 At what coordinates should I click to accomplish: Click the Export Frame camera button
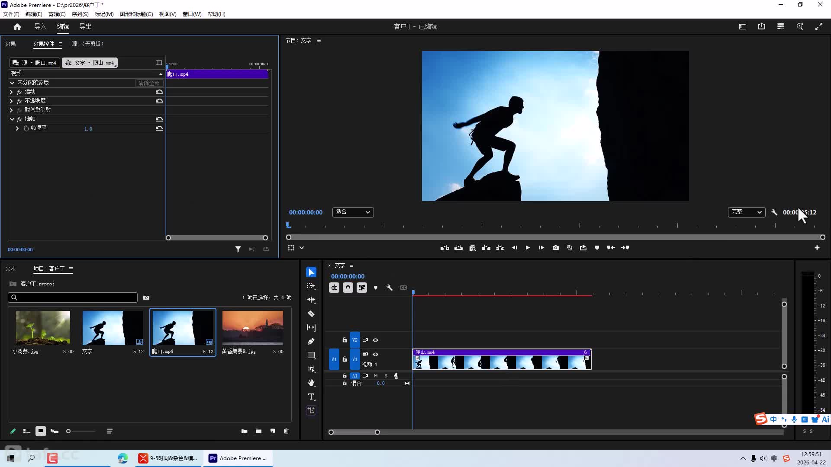(x=556, y=248)
